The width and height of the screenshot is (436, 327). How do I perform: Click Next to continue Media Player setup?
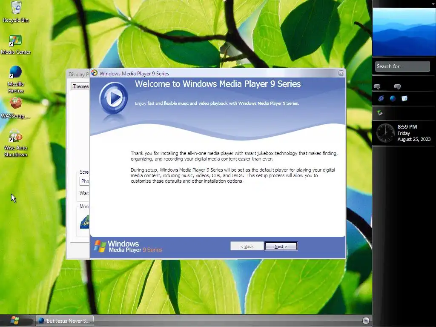281,246
